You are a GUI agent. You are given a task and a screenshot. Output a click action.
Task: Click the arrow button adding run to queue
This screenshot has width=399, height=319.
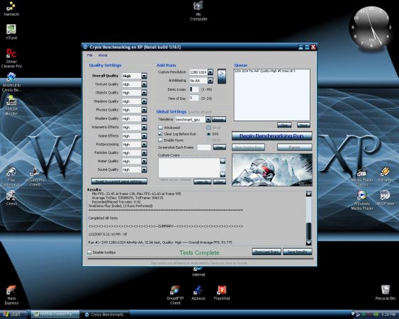point(222,76)
